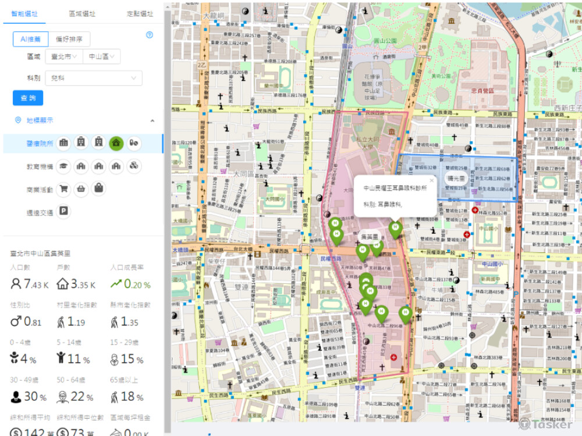Screen dimensions: 582x436
Task: Switch to the 區域選址 tab
Action: coord(81,13)
